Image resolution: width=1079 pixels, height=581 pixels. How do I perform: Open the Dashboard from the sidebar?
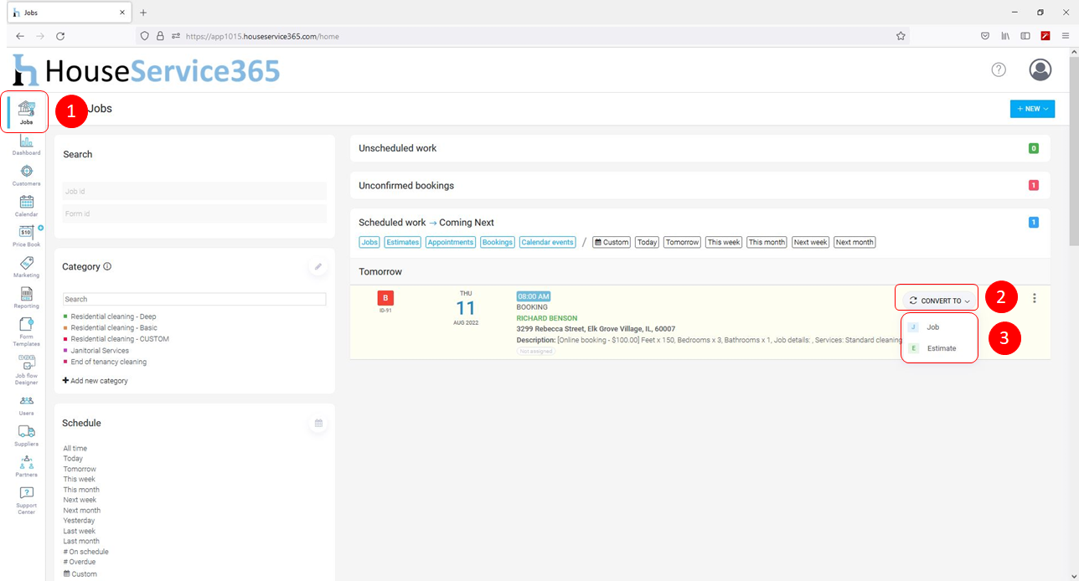[26, 146]
